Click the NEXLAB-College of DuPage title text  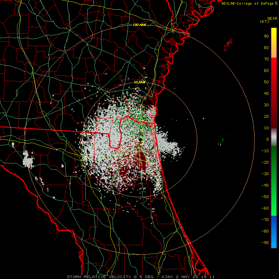pyautogui.click(x=249, y=3)
